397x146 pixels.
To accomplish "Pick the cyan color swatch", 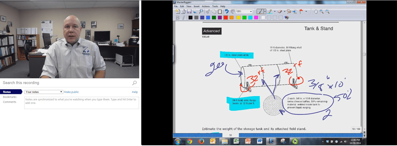I will (x=250, y=17).
